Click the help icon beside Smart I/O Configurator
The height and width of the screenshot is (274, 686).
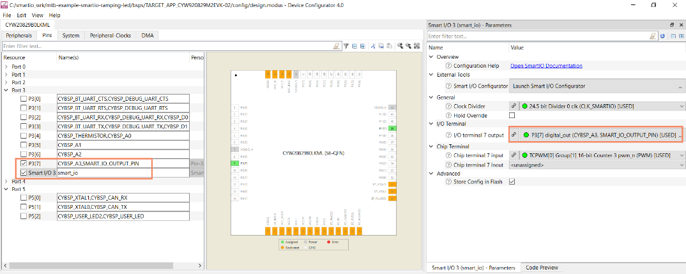click(x=448, y=86)
